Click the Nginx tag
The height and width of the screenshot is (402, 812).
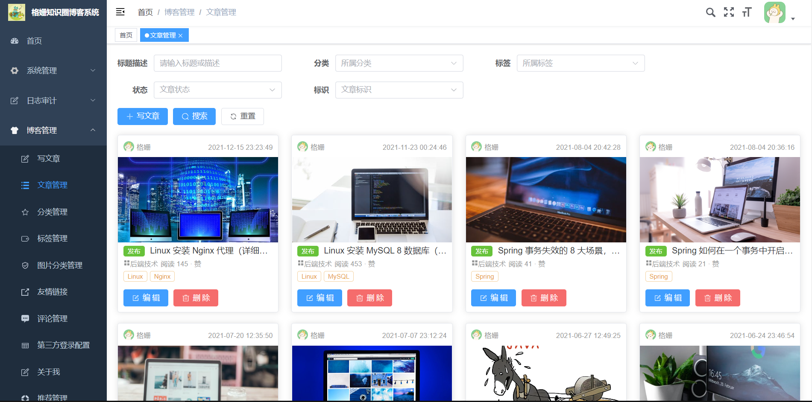point(162,277)
